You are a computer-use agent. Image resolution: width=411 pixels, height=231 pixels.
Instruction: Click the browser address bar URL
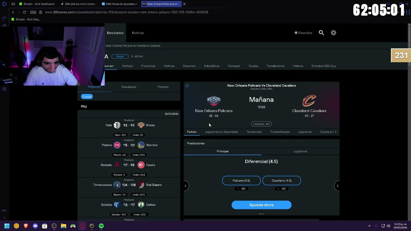pyautogui.click(x=127, y=12)
